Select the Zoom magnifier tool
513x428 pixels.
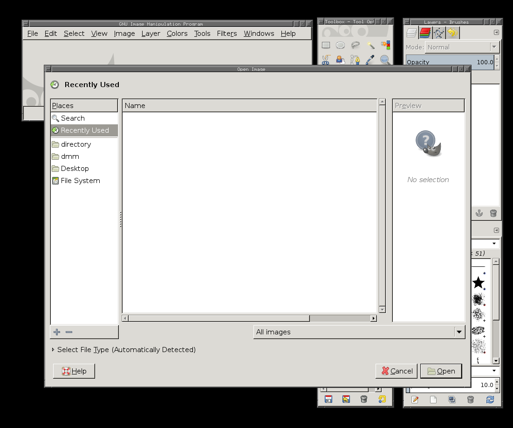pyautogui.click(x=385, y=60)
